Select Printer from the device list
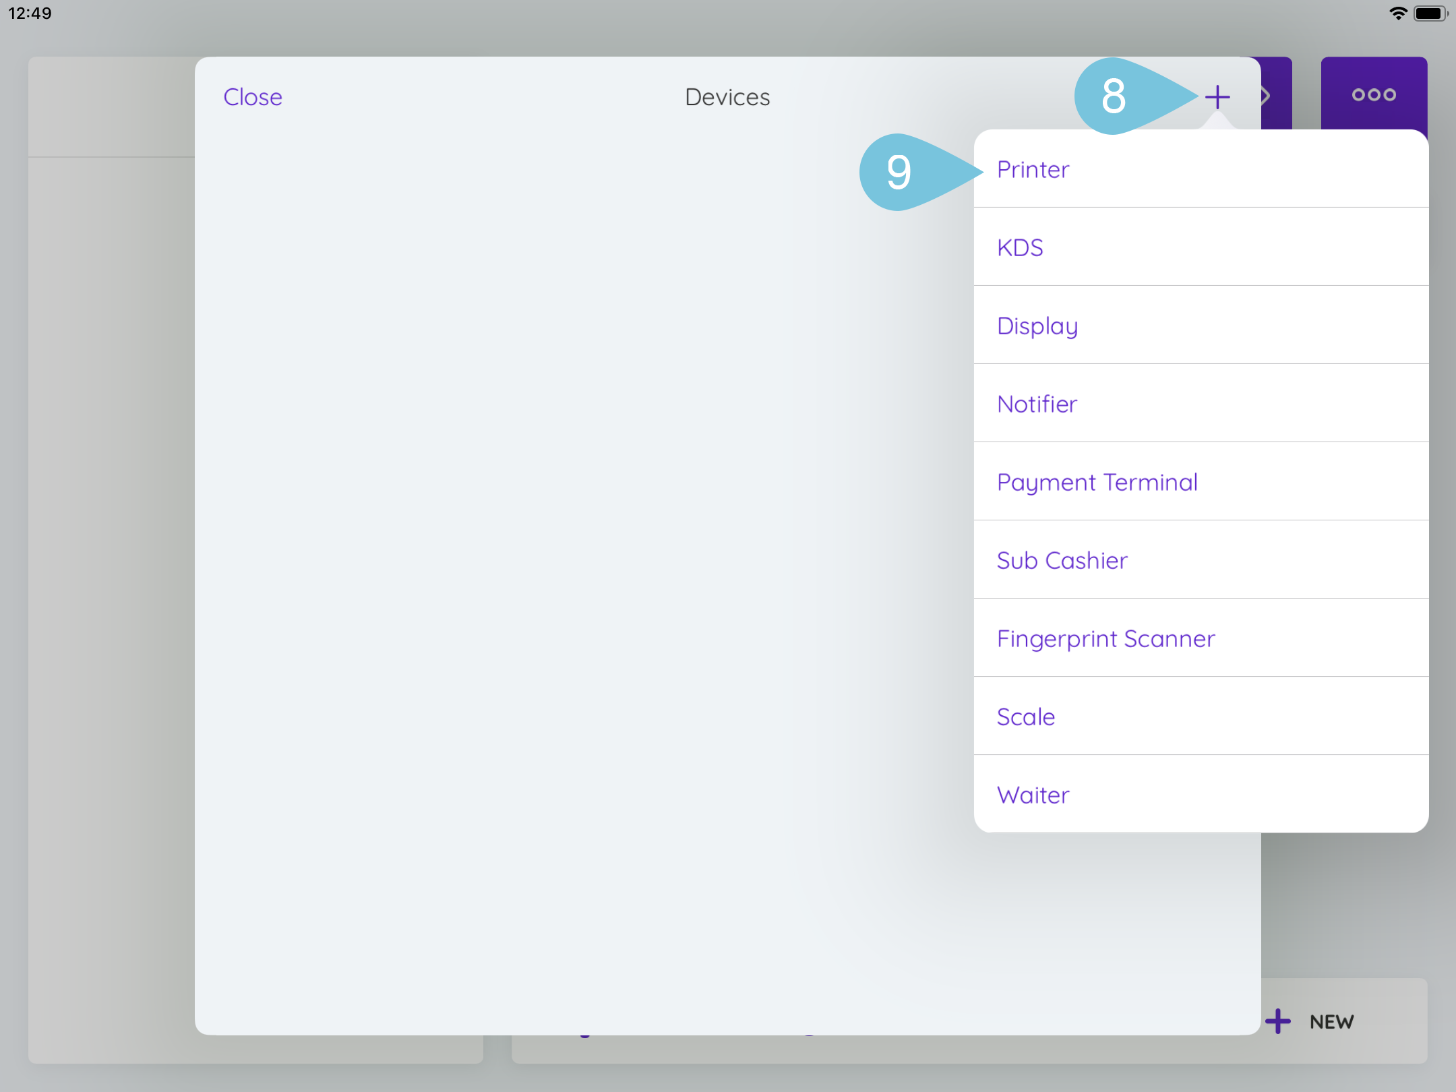The height and width of the screenshot is (1092, 1456). (x=1033, y=169)
